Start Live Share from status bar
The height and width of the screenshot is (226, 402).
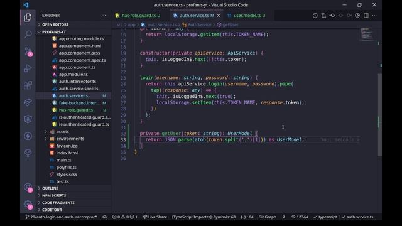tap(155, 217)
